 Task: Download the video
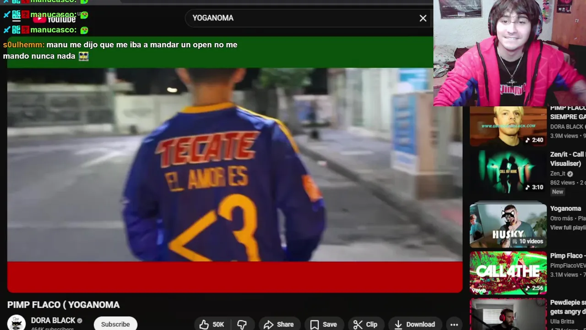(415, 324)
